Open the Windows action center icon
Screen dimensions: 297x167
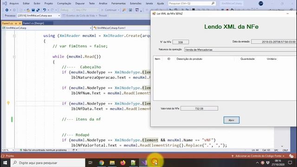[x=290, y=163]
